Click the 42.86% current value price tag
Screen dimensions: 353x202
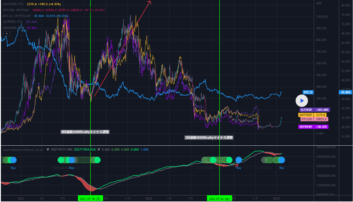coord(345,92)
